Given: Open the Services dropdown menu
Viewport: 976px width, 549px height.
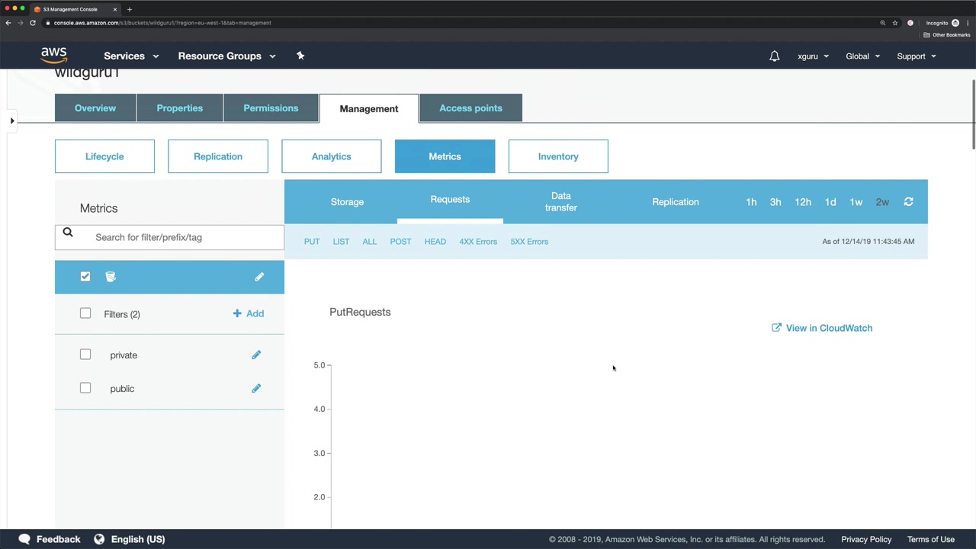Looking at the screenshot, I should pos(131,56).
